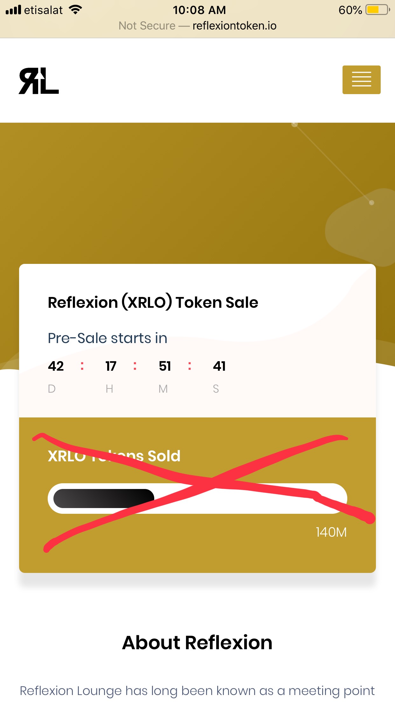The image size is (395, 702).
Task: Tap the 140M token cap label
Action: click(x=331, y=532)
